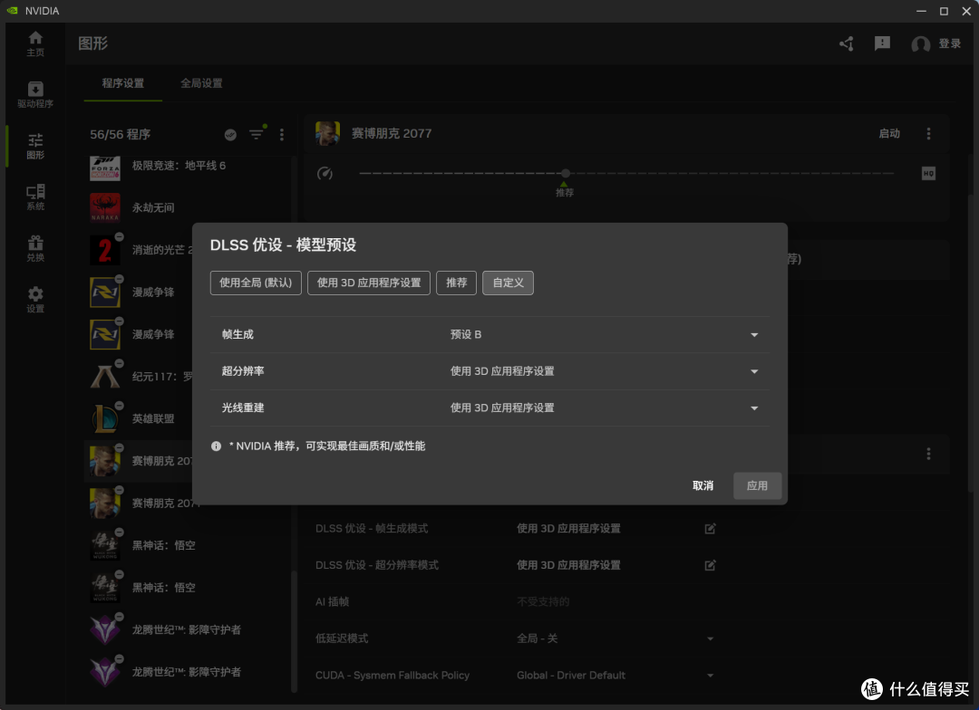
Task: Click the optimized checkmark filter icon
Action: click(230, 135)
